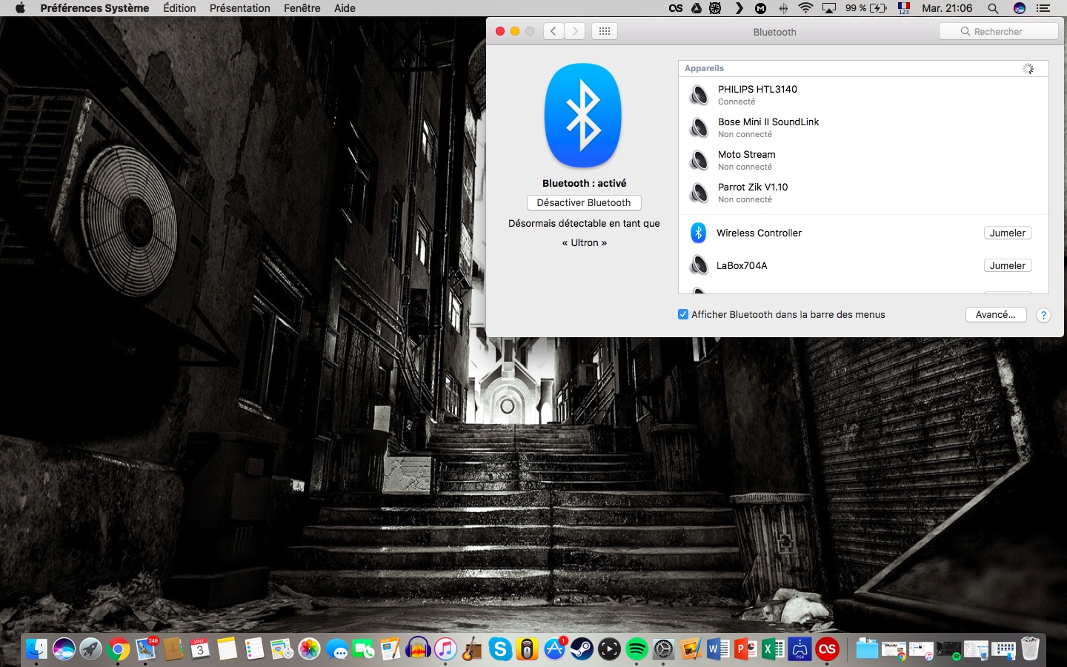Image resolution: width=1067 pixels, height=667 pixels.
Task: Open the Fenêtre menu
Action: pyautogui.click(x=300, y=8)
